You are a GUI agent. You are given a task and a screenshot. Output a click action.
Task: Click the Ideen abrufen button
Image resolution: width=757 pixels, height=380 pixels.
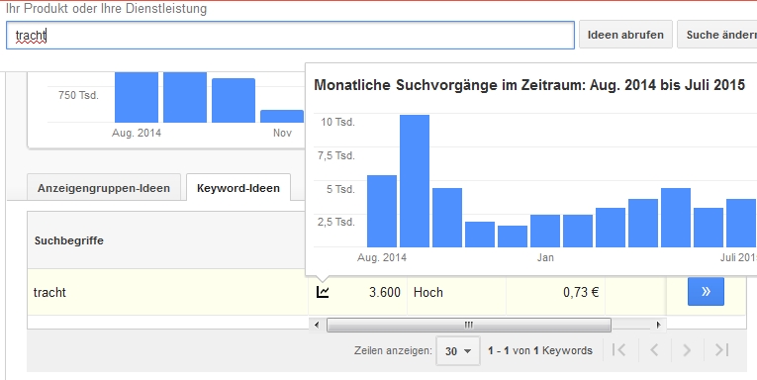(x=625, y=35)
